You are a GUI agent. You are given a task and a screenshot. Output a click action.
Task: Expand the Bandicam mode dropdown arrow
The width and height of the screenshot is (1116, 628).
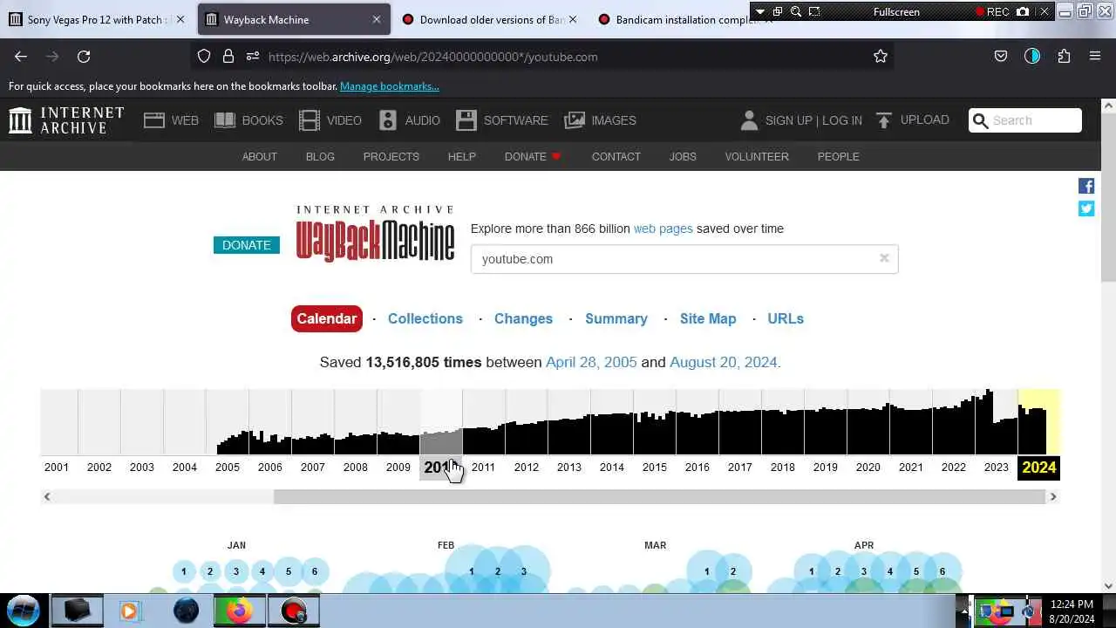click(759, 12)
